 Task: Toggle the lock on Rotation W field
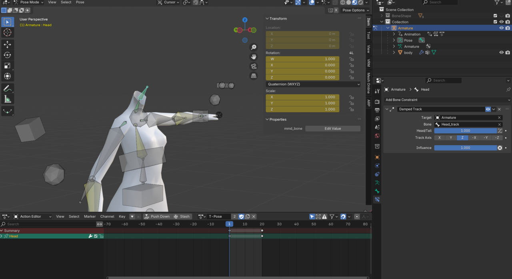tap(351, 59)
